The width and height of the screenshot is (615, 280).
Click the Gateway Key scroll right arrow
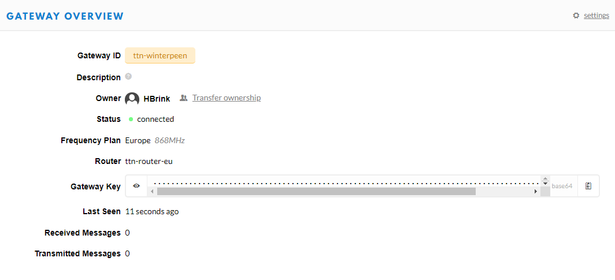(x=536, y=192)
